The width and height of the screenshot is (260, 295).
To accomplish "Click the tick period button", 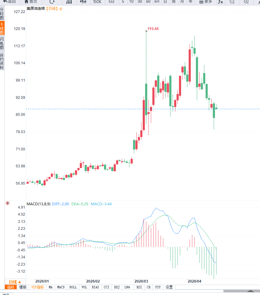I will click(x=97, y=2).
